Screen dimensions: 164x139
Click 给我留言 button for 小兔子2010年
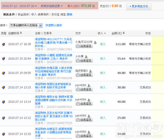(x=84, y=46)
